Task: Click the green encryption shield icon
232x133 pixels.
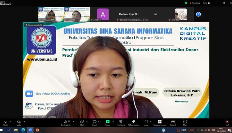Action: click(x=186, y=3)
